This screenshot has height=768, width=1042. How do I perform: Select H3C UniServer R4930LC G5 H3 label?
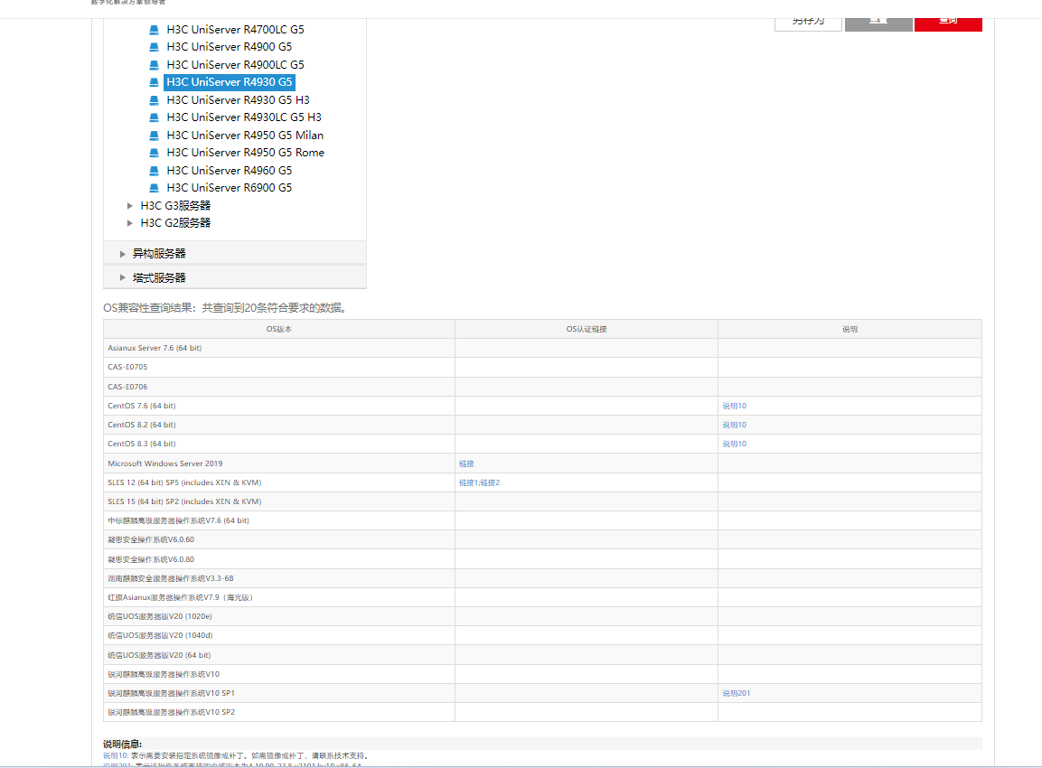[244, 117]
